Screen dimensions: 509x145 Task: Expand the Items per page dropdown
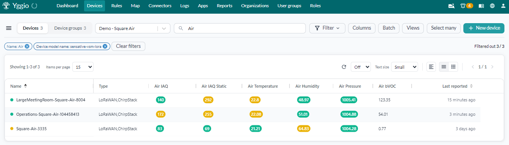pos(83,67)
